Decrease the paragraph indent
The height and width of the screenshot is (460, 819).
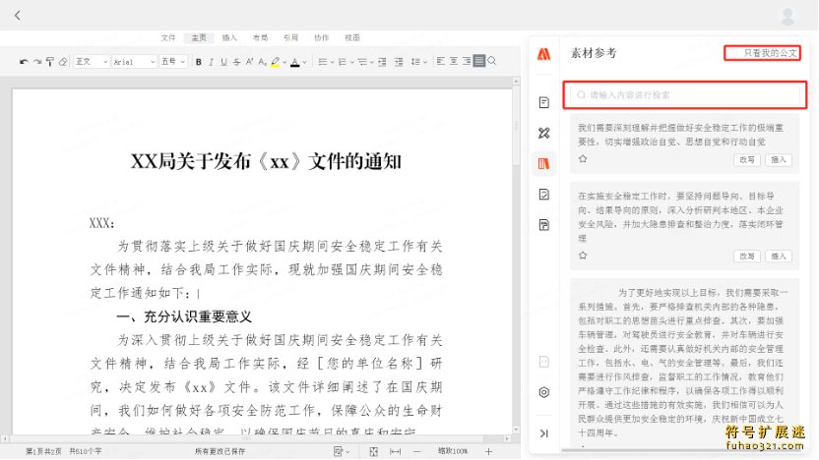point(382,62)
